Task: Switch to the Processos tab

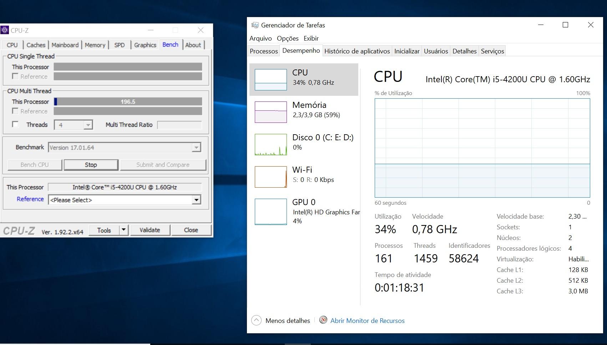Action: point(264,51)
